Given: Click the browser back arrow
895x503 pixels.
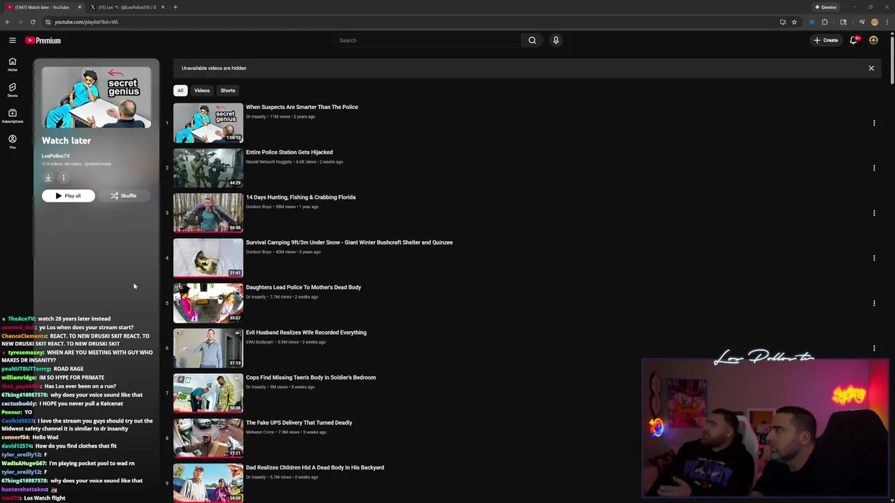Looking at the screenshot, I should [x=8, y=22].
